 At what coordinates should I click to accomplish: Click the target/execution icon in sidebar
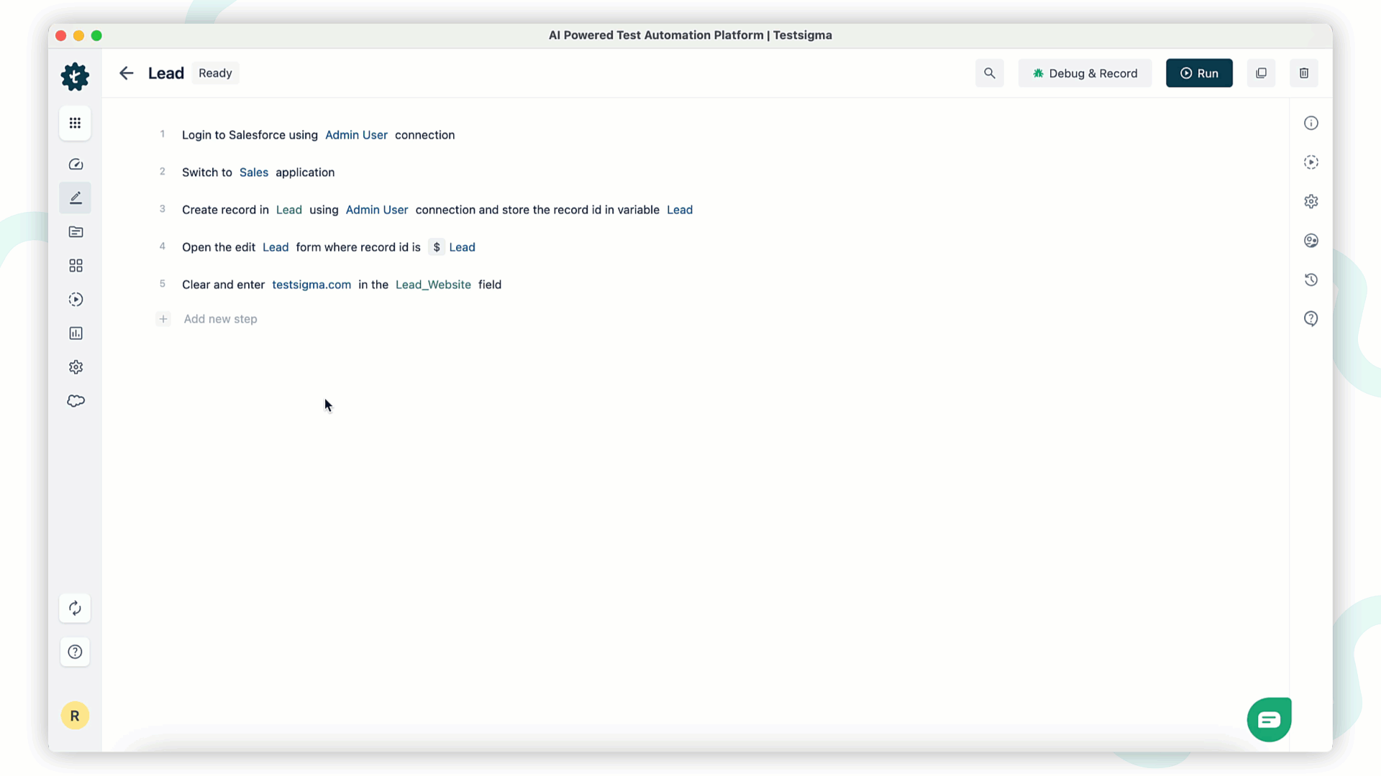75,300
